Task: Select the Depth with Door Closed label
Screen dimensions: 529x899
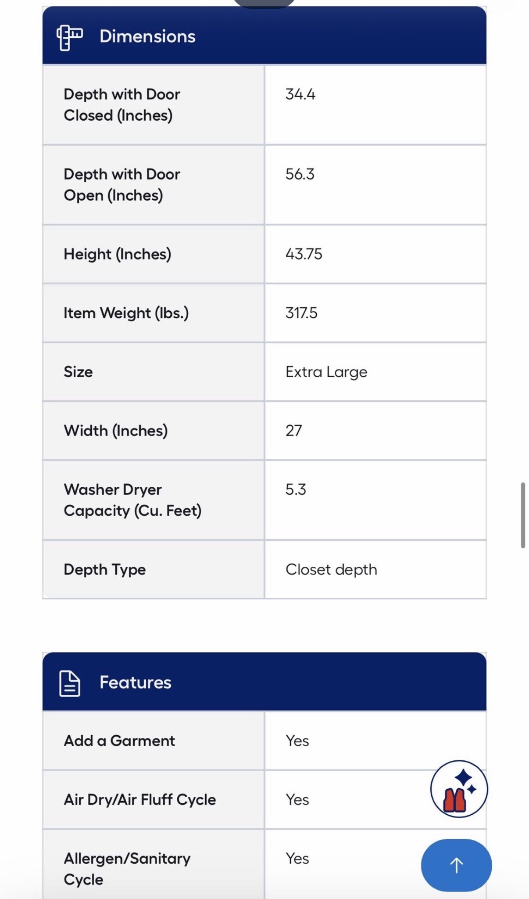Action: pyautogui.click(x=122, y=105)
